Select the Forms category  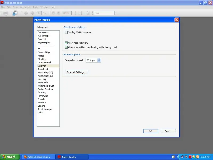click(41, 56)
